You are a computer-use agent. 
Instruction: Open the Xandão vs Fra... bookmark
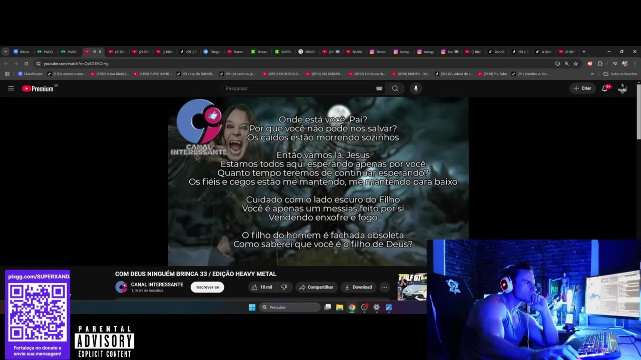(531, 74)
